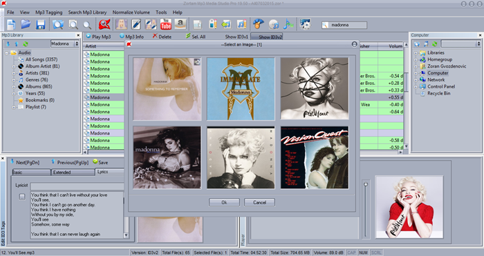The image size is (484, 256).
Task: Open the Tools menu
Action: point(161,12)
